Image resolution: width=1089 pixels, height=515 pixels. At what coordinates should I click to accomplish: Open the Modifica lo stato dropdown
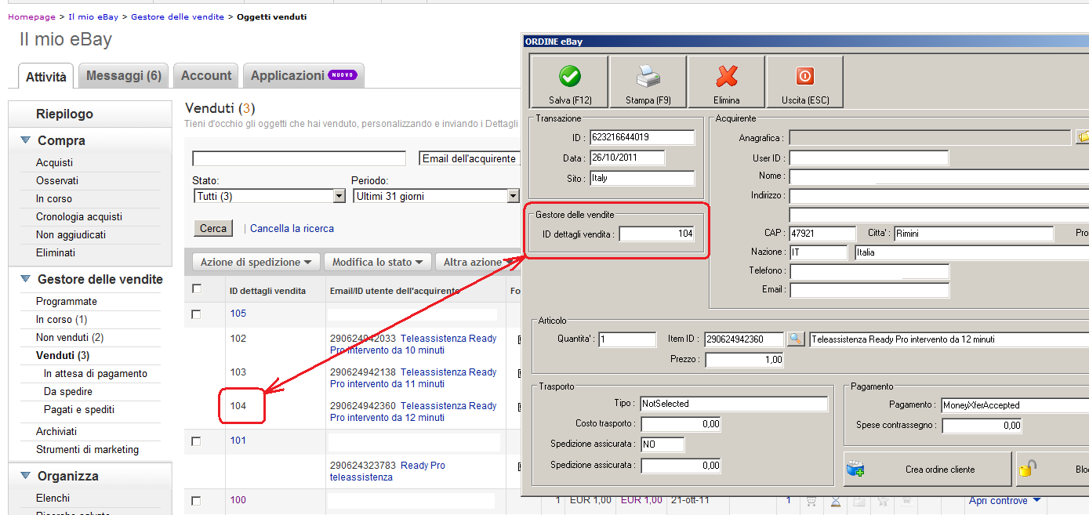[x=379, y=262]
